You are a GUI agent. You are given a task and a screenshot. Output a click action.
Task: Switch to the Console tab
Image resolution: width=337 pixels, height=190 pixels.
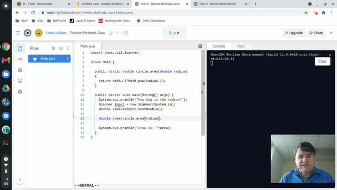219,46
